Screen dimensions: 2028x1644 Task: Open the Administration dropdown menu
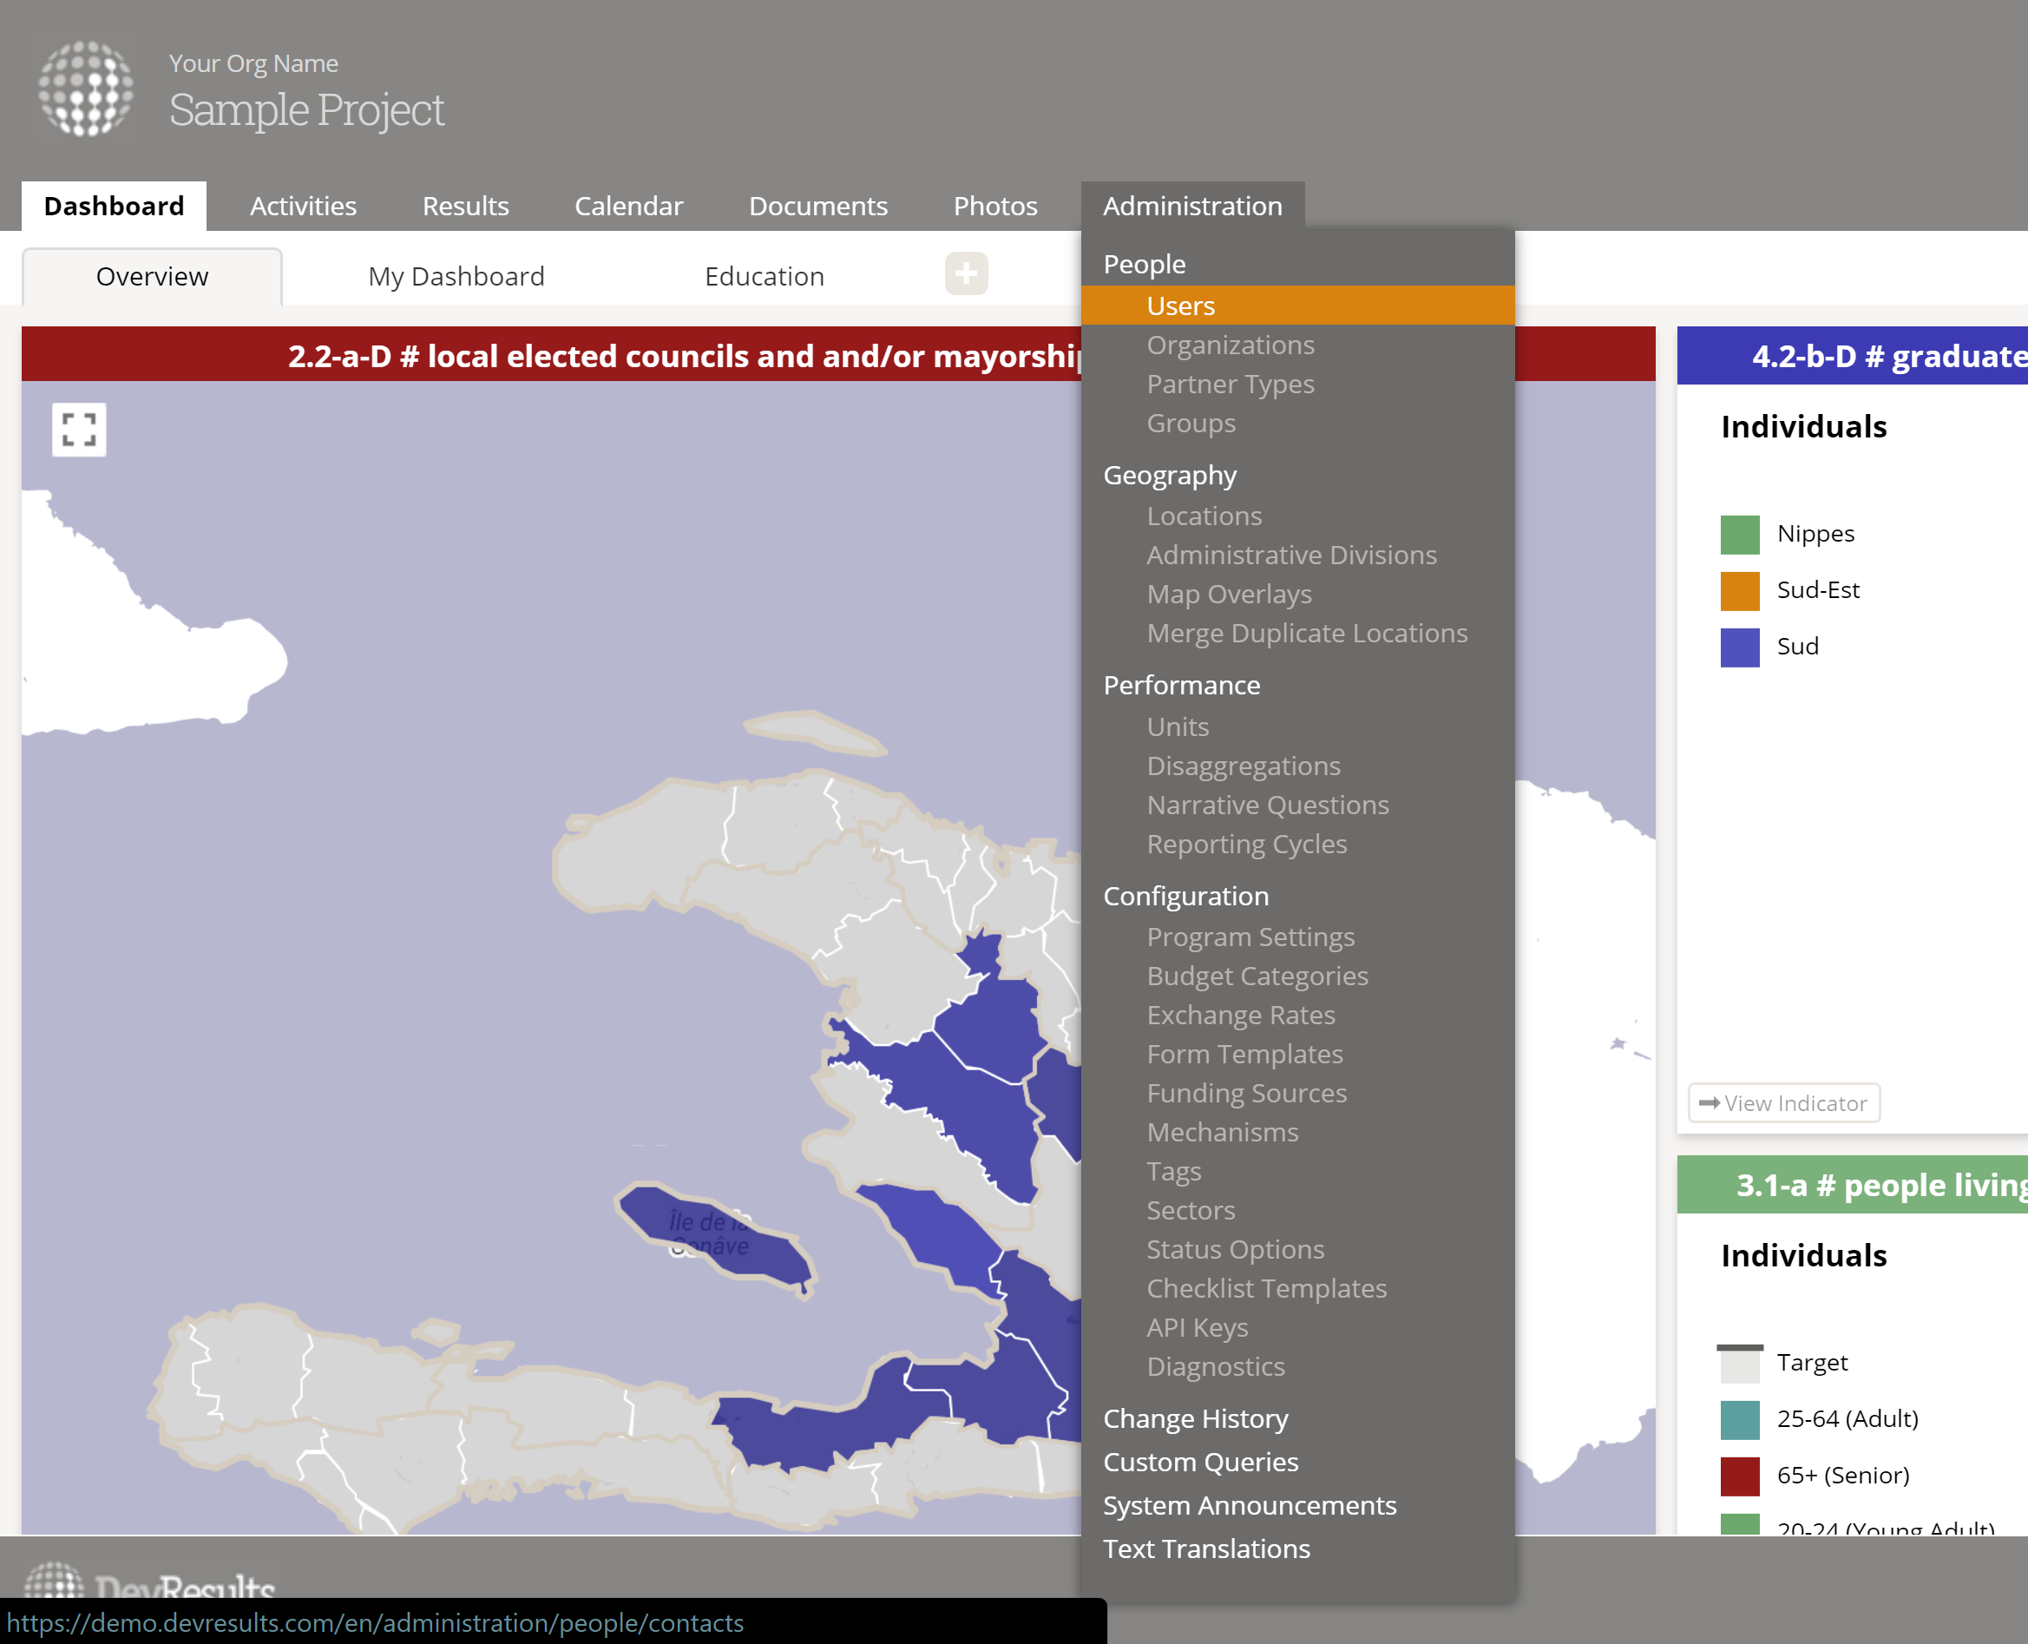pos(1192,206)
